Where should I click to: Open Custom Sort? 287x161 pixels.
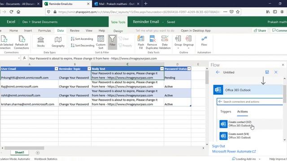pos(100,42)
